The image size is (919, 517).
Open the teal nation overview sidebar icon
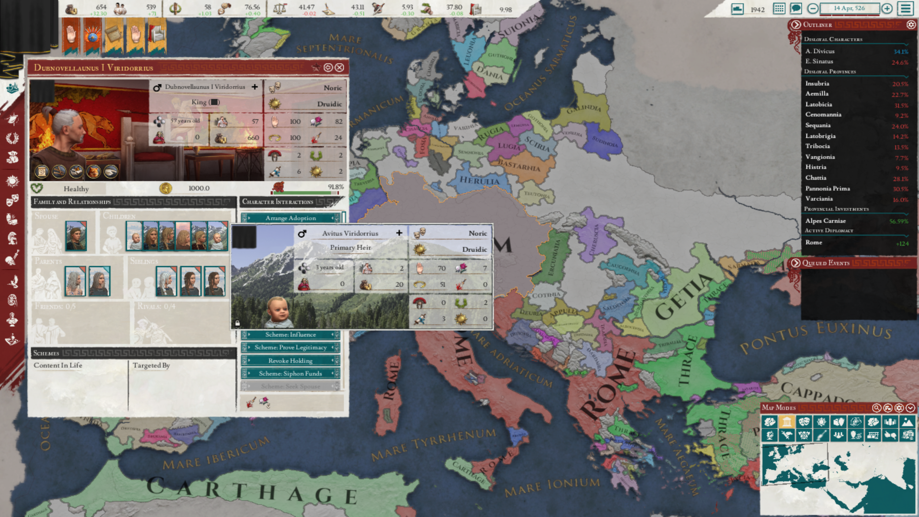(12, 88)
